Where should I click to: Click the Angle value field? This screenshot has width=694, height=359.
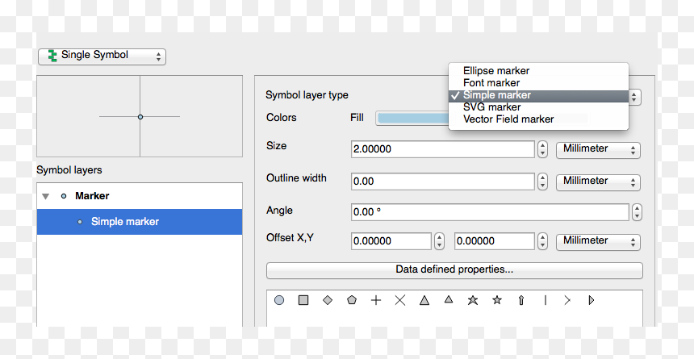[490, 212]
